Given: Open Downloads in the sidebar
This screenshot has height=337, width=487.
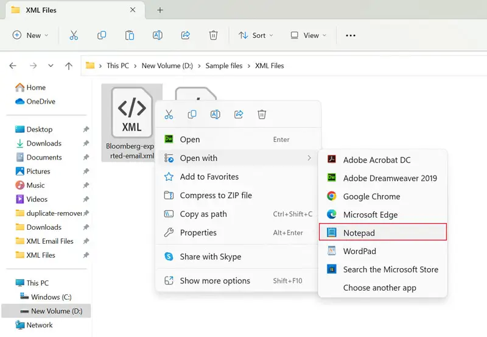Looking at the screenshot, I should coord(44,143).
